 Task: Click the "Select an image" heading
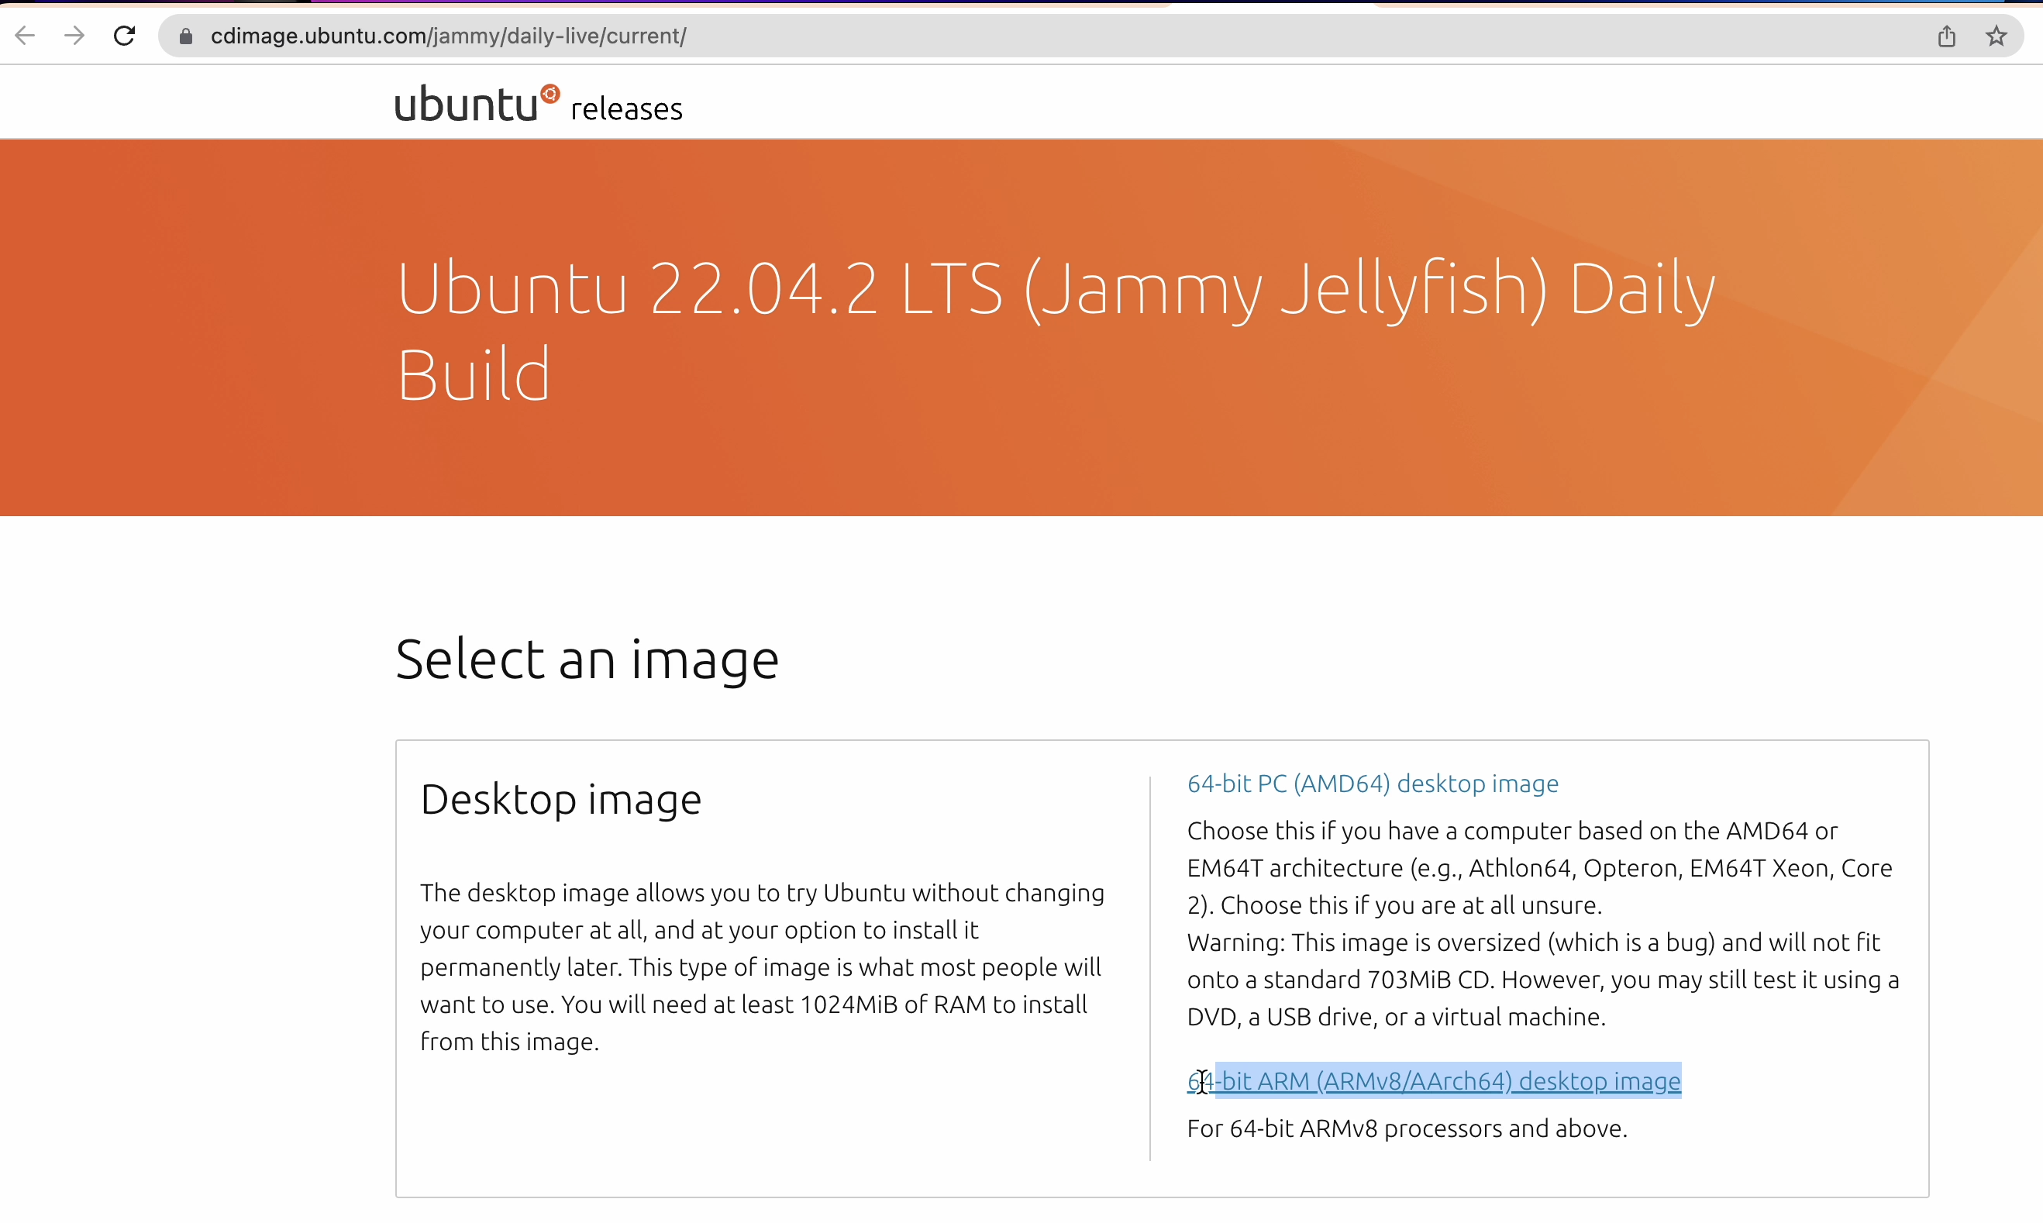[x=587, y=659]
